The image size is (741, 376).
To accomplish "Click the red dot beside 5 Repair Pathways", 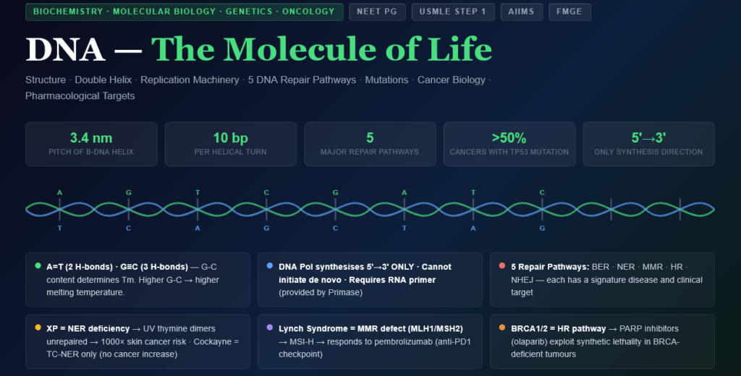I will [x=502, y=266].
